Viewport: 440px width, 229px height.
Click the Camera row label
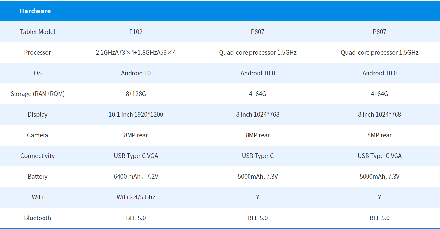coord(38,135)
